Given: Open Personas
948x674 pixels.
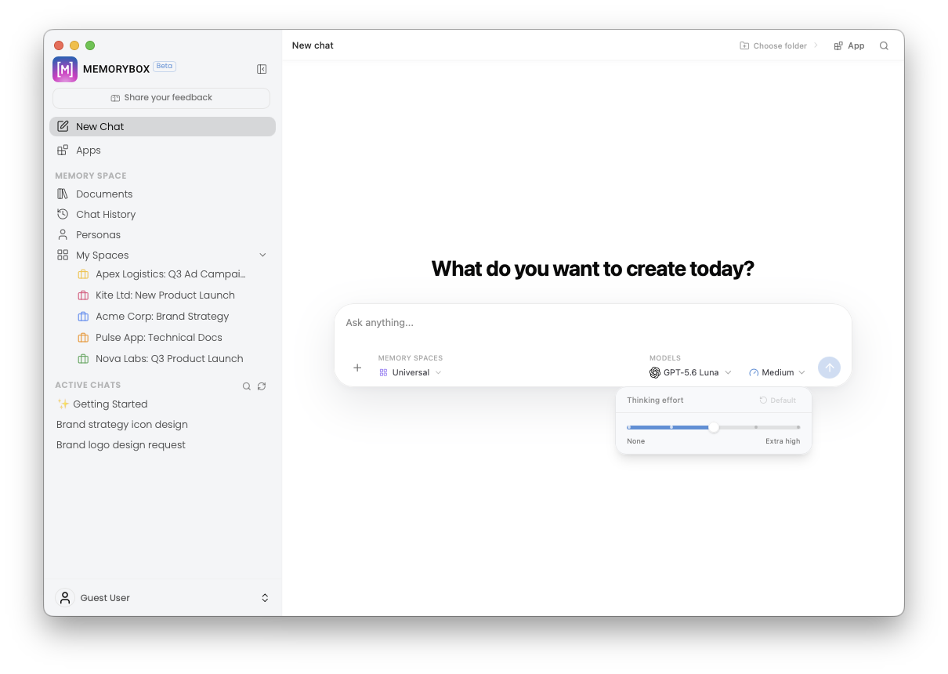Looking at the screenshot, I should tap(162, 235).
